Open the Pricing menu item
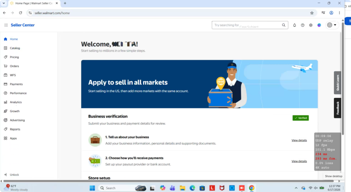351x192 pixels. coord(14,57)
